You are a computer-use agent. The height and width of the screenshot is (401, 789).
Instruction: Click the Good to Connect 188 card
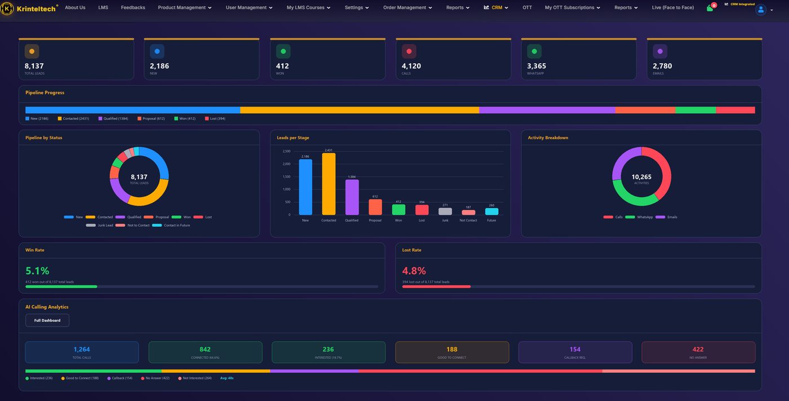click(452, 352)
